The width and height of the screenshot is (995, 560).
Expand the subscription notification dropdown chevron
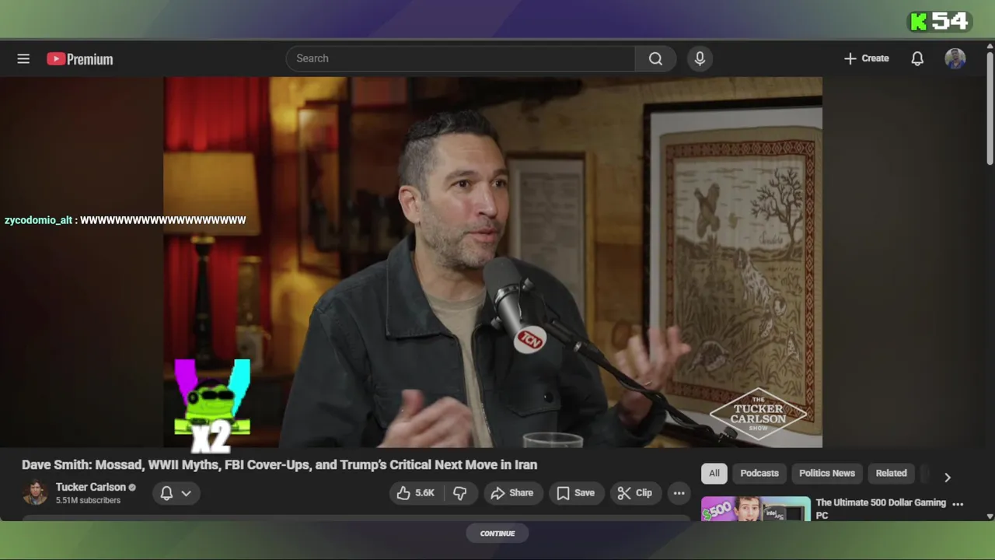(187, 493)
